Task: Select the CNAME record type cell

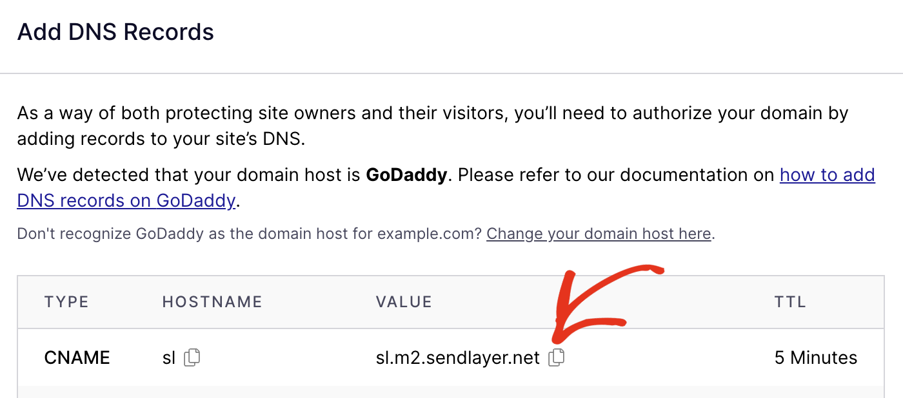Action: [x=77, y=357]
